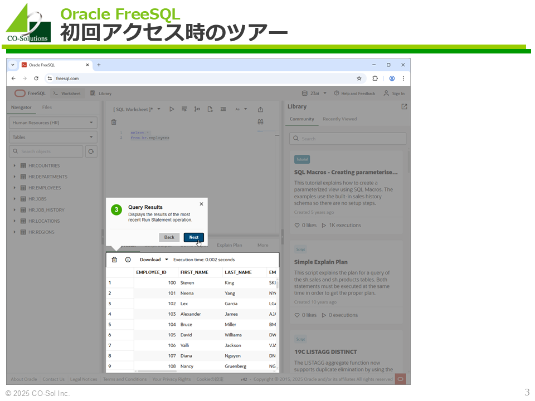The width and height of the screenshot is (535, 401).
Task: Click Next in the Query Results tour
Action: [193, 237]
